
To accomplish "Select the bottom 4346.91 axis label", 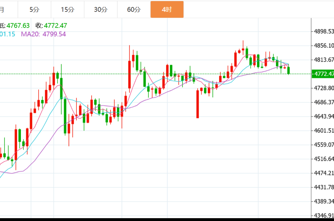I will (x=324, y=216).
